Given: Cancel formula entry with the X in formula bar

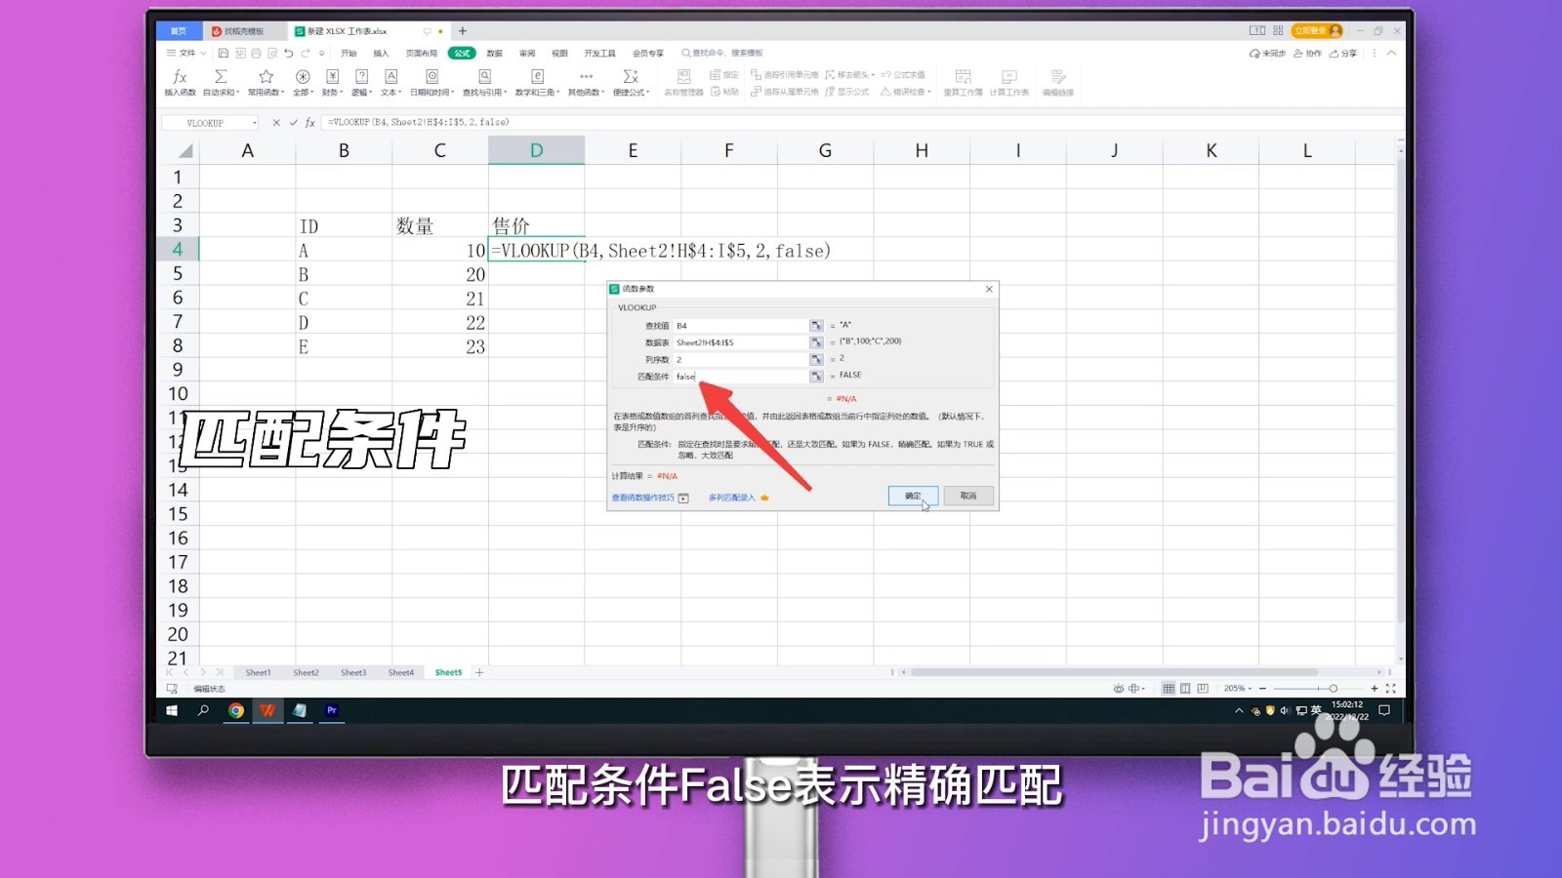Looking at the screenshot, I should tap(276, 122).
